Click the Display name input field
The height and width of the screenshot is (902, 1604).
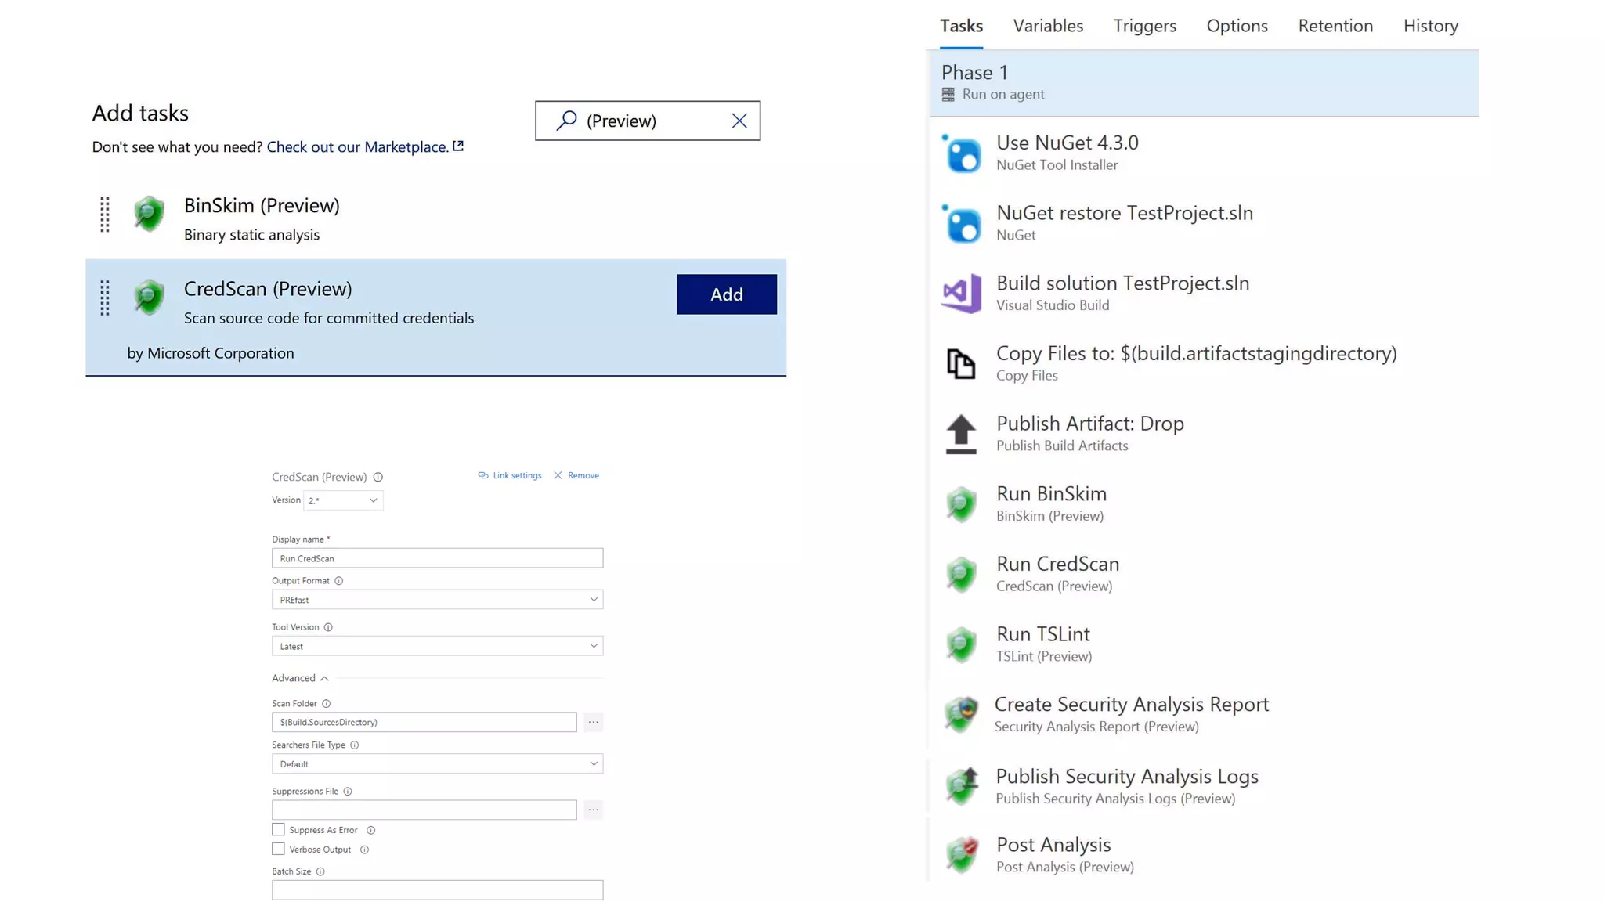(437, 558)
